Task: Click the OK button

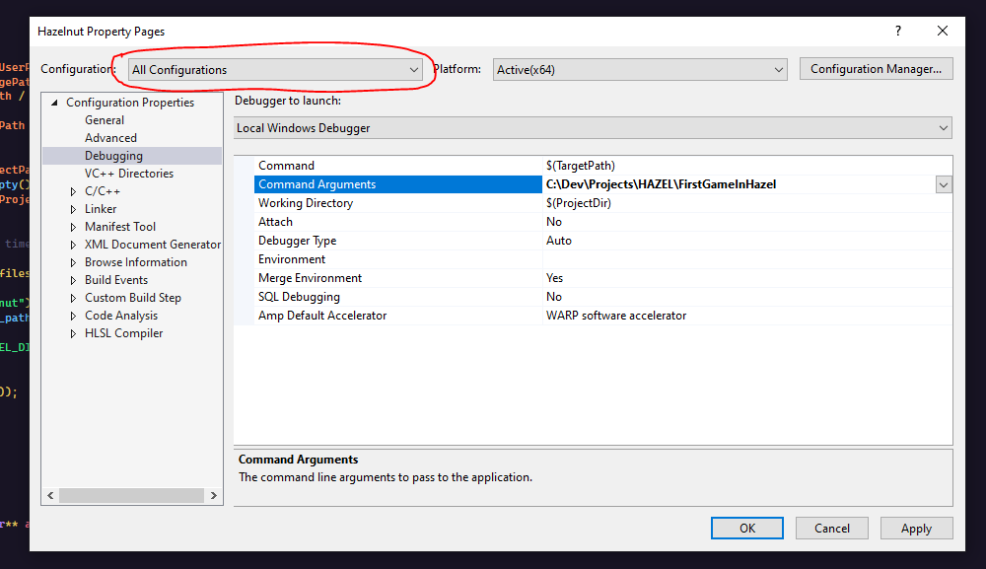Action: 747,529
